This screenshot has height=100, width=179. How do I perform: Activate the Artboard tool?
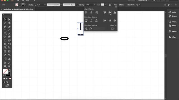[5, 63]
